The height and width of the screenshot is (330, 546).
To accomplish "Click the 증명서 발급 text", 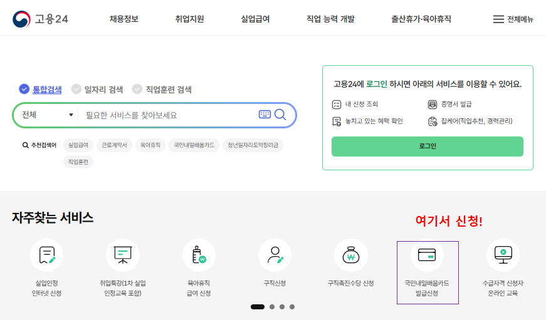I will (x=456, y=104).
